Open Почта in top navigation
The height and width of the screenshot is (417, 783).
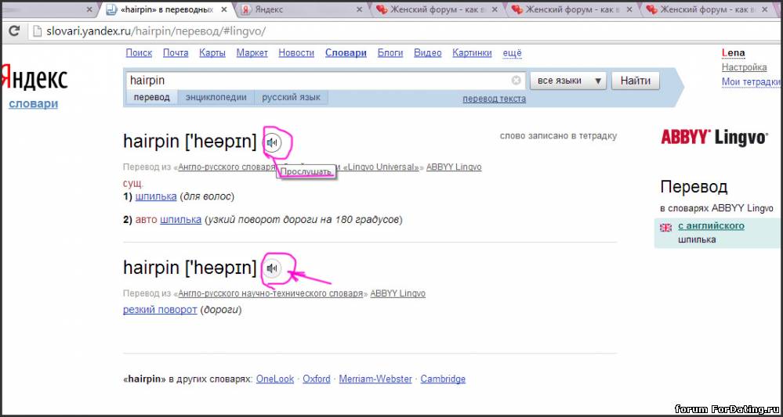pyautogui.click(x=176, y=53)
